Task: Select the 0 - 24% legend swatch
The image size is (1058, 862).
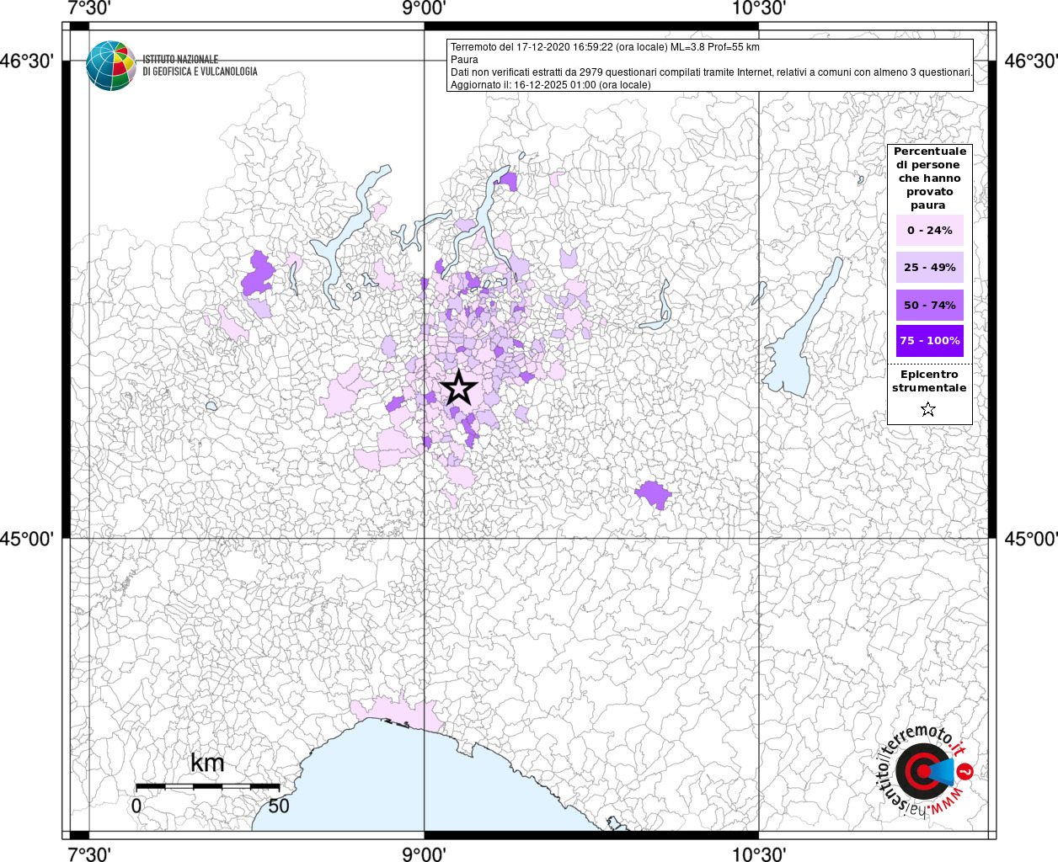Action: click(929, 231)
